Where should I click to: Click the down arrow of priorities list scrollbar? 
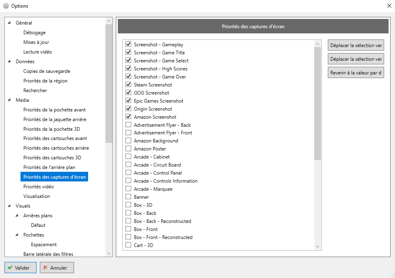317,247
